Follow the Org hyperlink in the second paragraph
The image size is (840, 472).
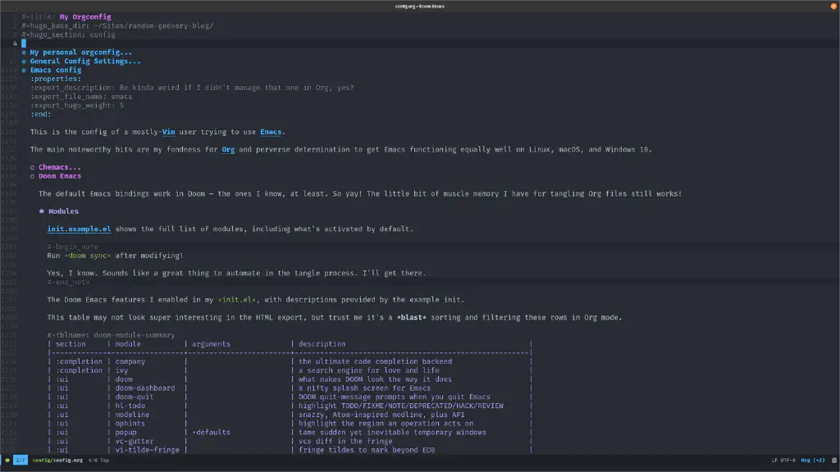[x=228, y=149]
